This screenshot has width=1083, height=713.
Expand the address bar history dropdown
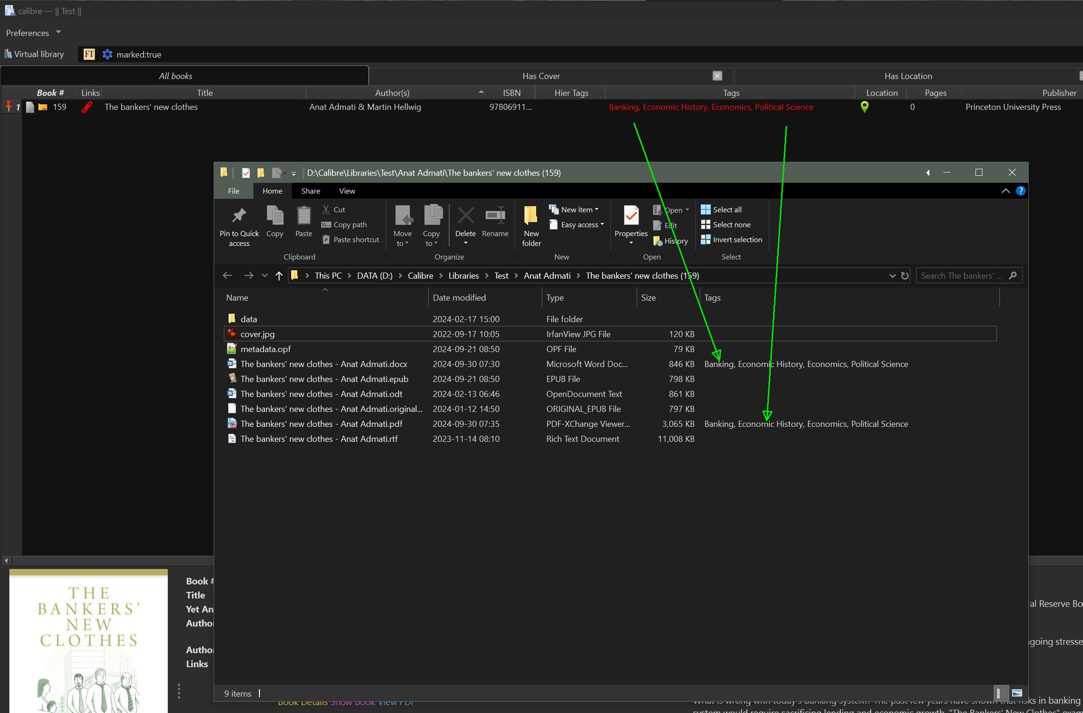click(892, 276)
